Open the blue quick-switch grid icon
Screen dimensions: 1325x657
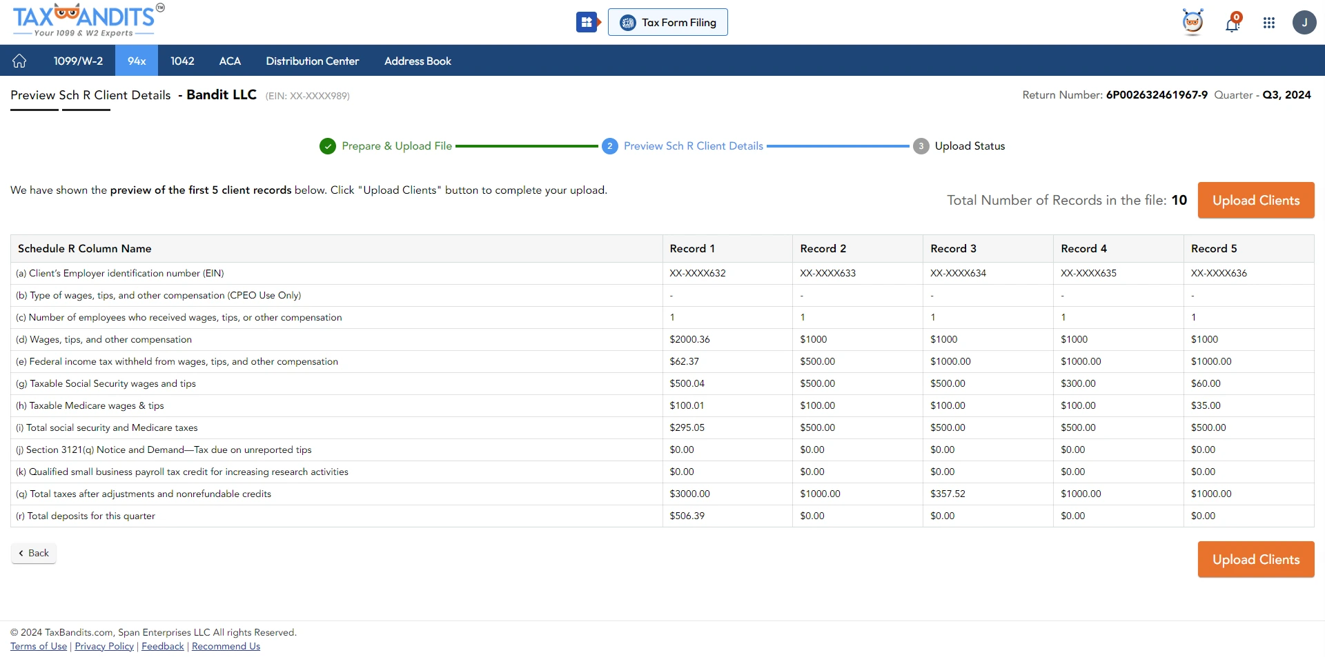588,22
